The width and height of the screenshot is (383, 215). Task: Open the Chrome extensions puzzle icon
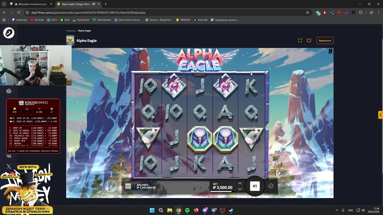(361, 13)
